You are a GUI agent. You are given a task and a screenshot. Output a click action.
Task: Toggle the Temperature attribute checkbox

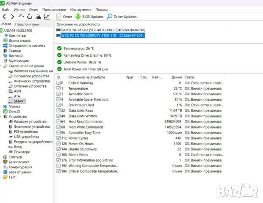58,88
